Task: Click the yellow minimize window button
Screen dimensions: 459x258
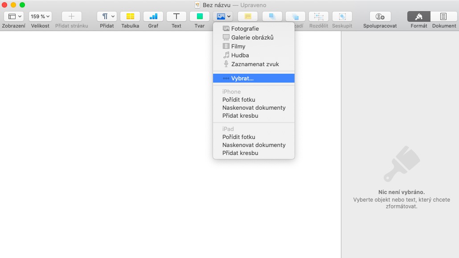Action: click(x=13, y=5)
